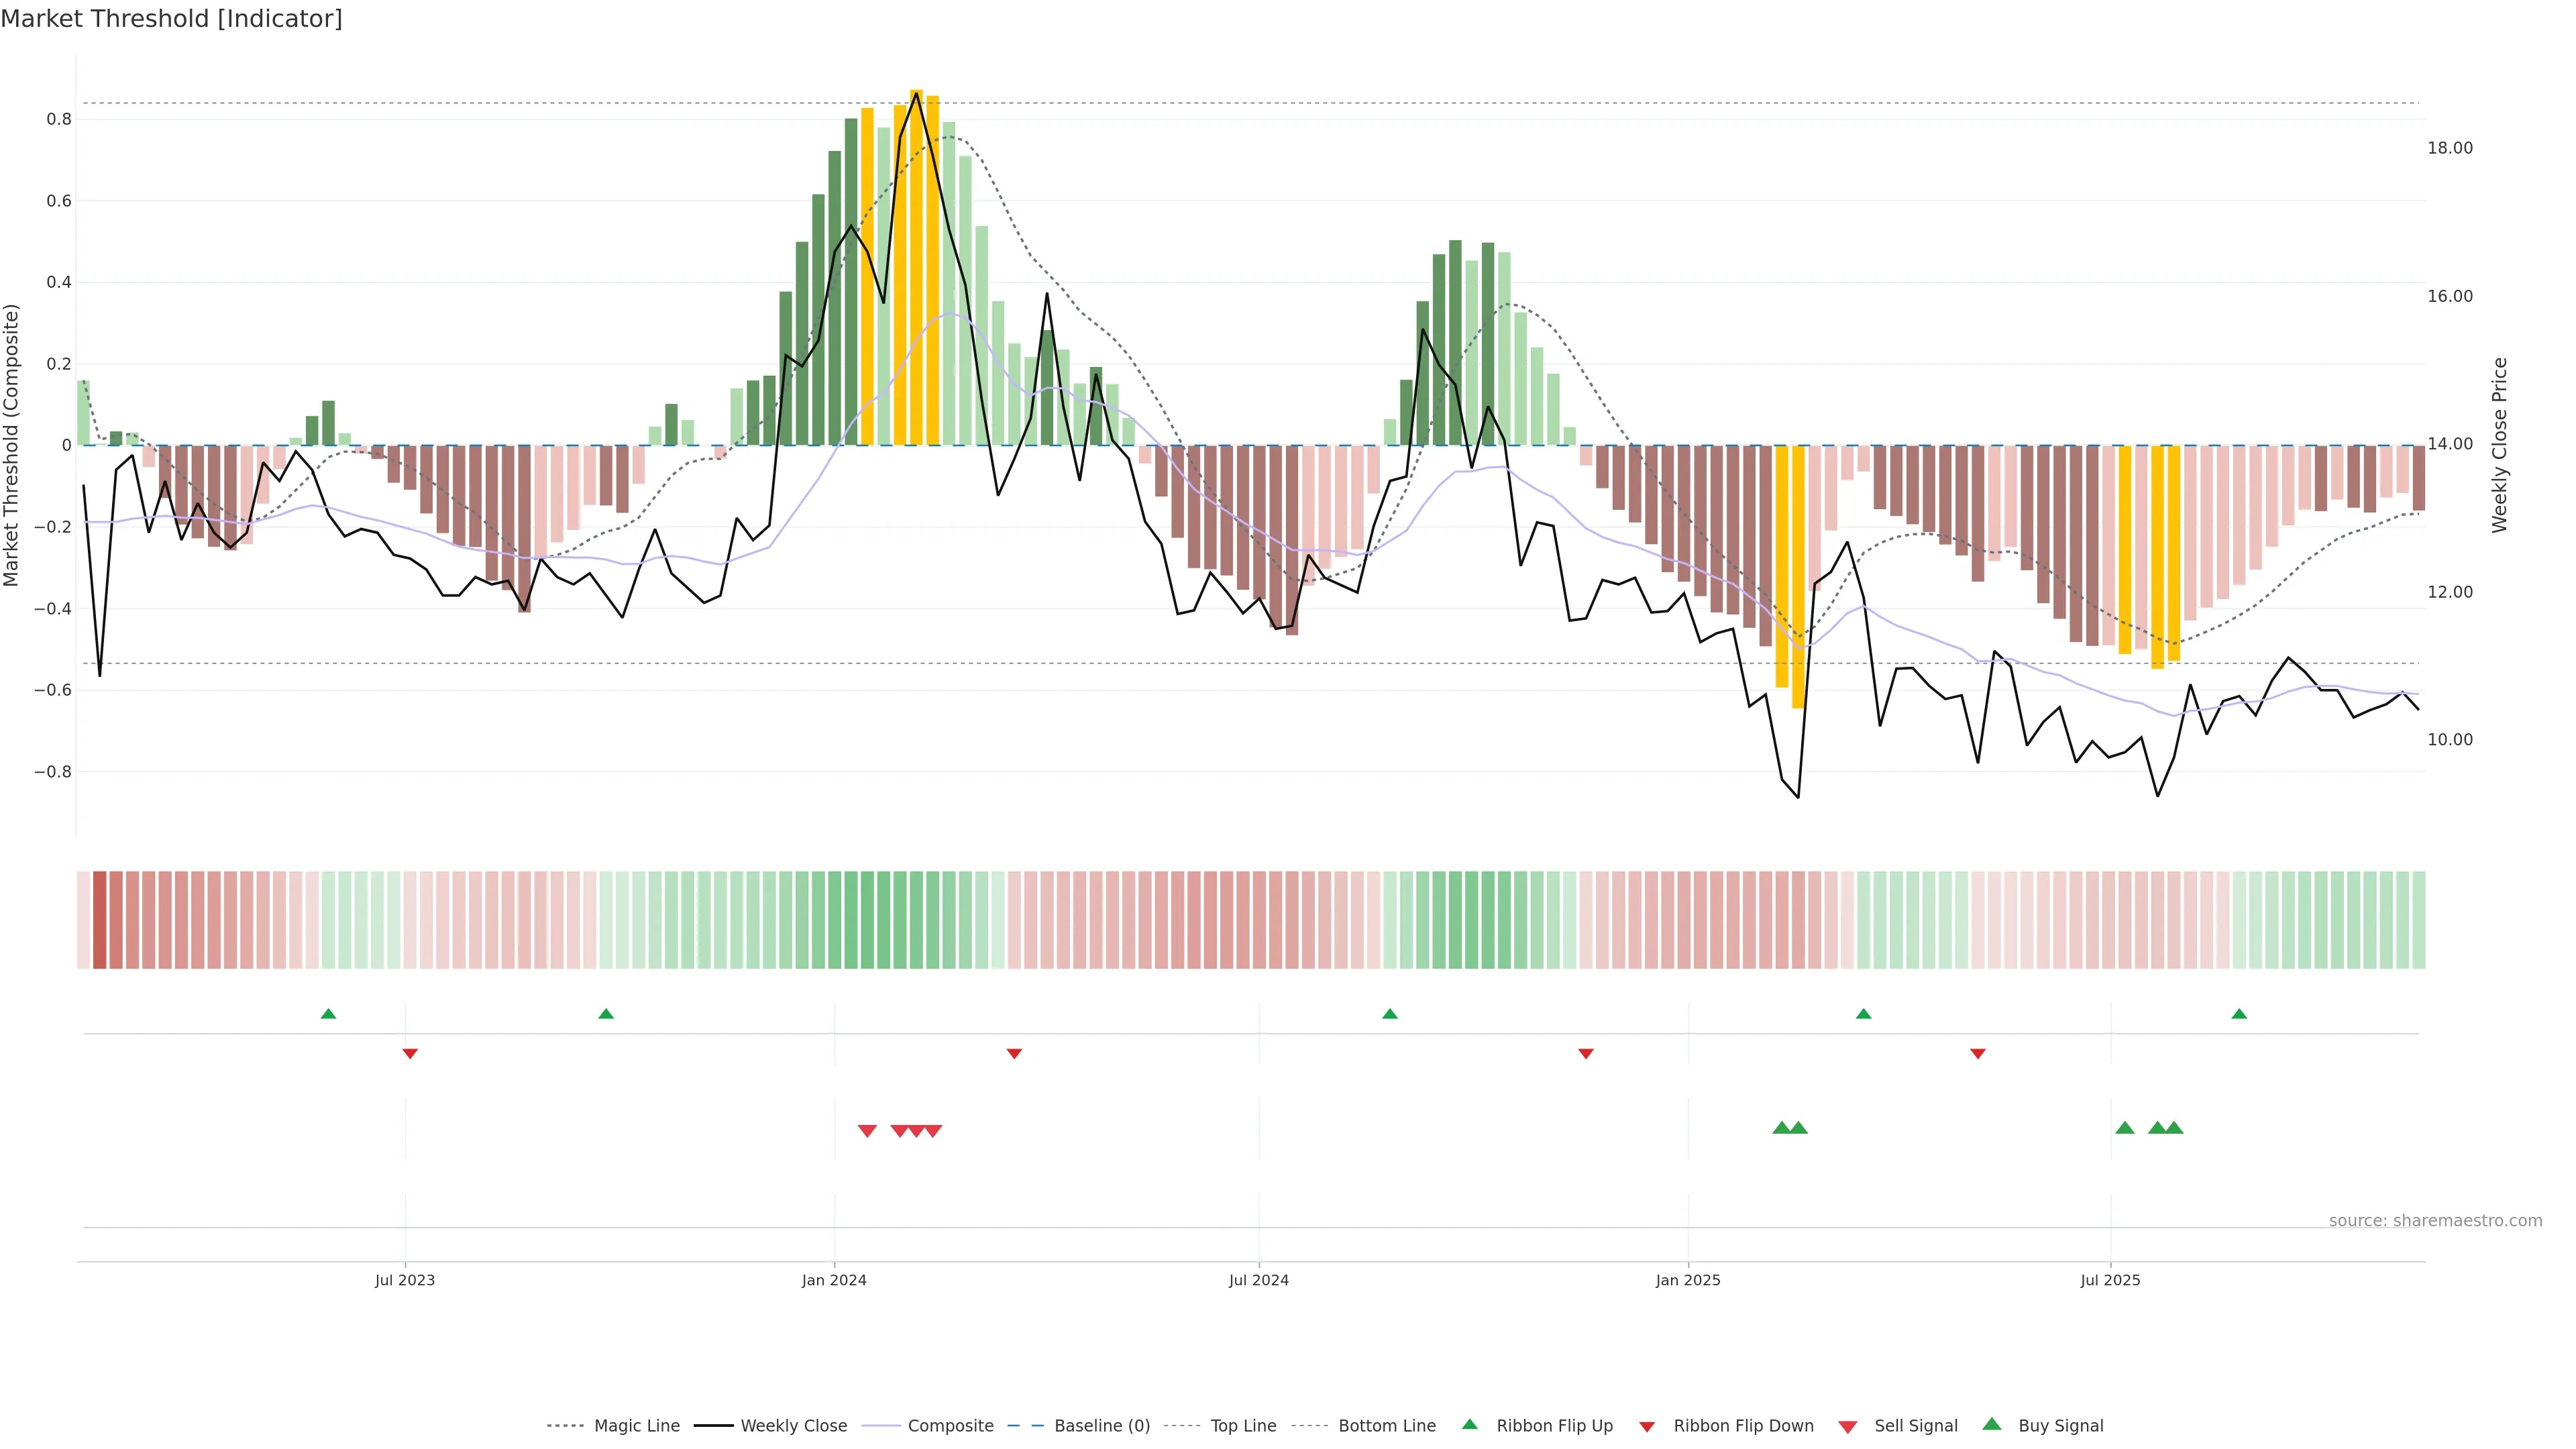Click the source: sharemaestro.com text
Viewport: 2576px width, 1449px height.
2435,1221
